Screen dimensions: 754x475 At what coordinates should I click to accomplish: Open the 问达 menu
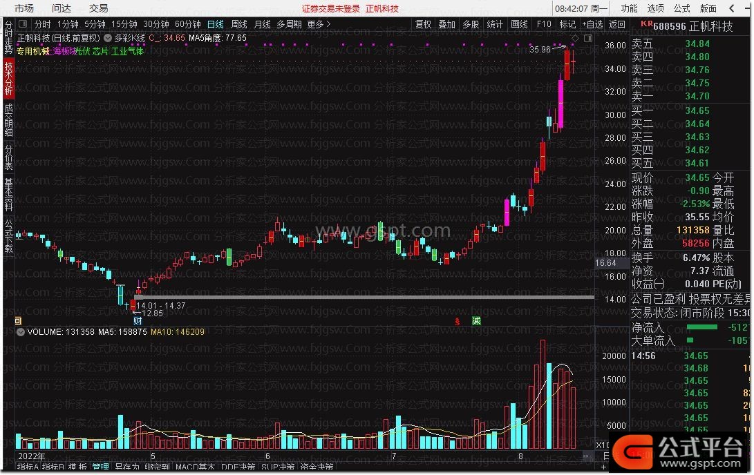61,8
